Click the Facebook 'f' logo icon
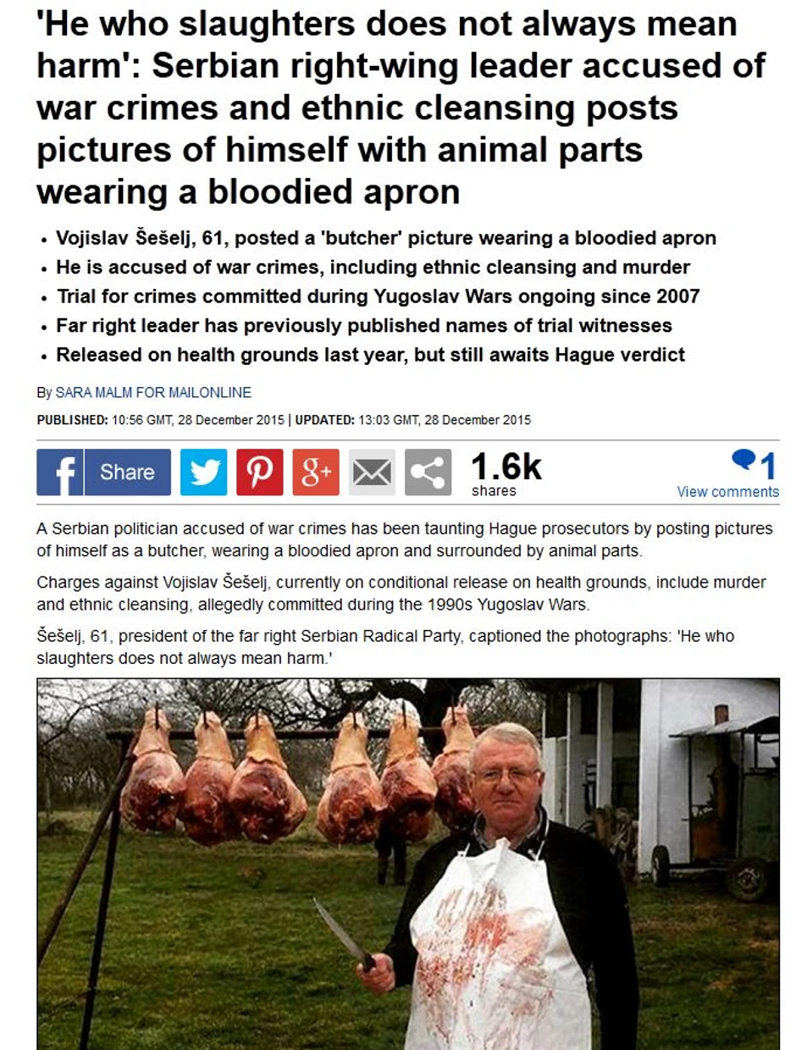Screen dimensions: 796x1050 click(x=60, y=472)
